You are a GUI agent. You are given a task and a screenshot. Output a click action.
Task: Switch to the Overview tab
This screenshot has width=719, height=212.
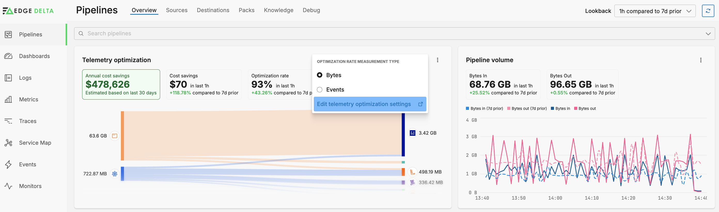(144, 10)
